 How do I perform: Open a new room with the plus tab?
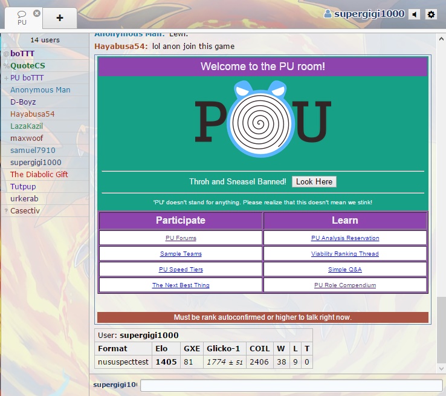click(x=60, y=18)
